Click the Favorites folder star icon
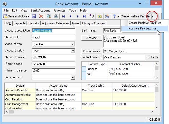 click(x=99, y=16)
